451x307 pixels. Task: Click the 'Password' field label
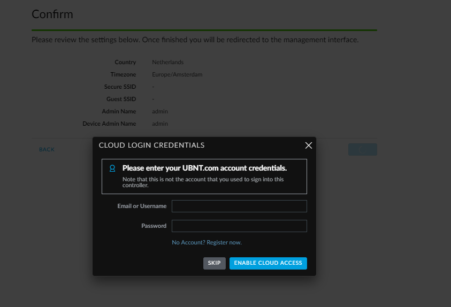tap(154, 226)
